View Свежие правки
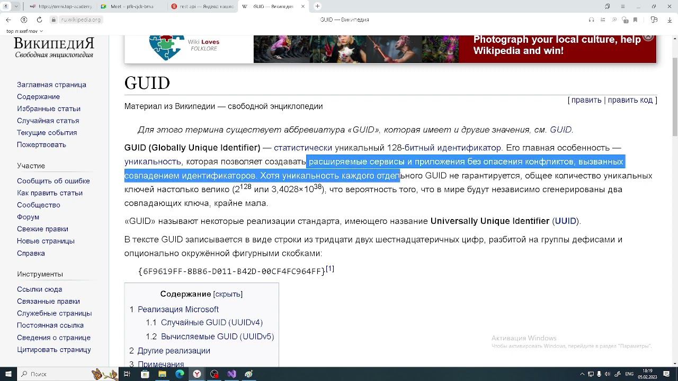 coord(42,229)
